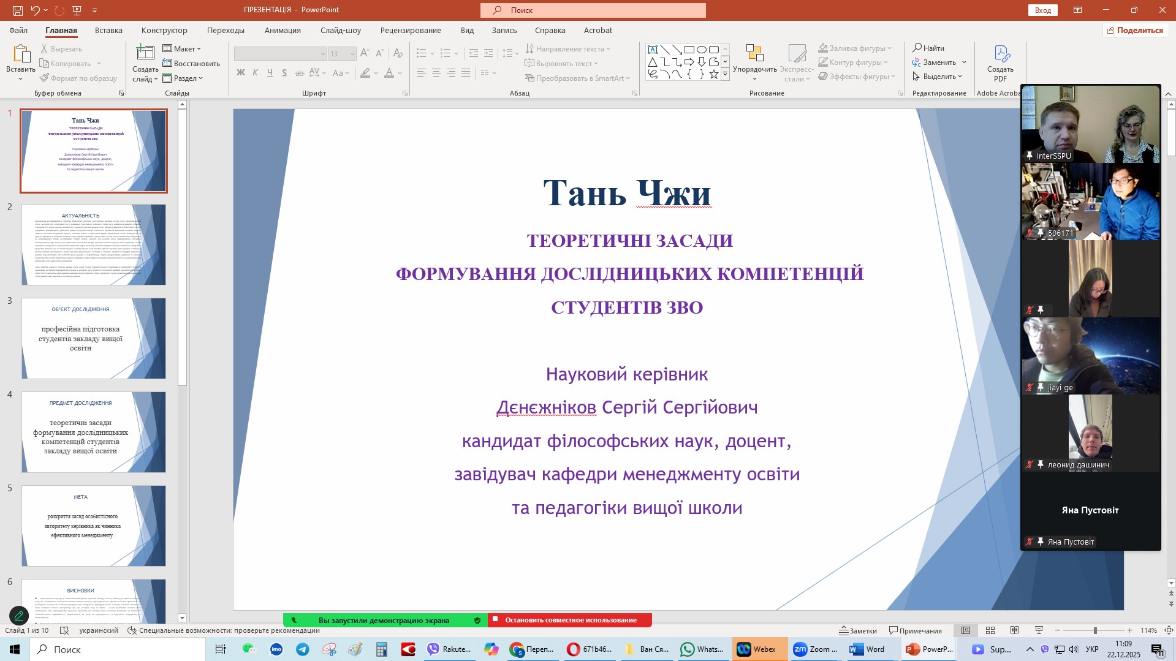This screenshot has height=661, width=1176.
Task: Start slideshow from status bar icon
Action: pyautogui.click(x=1039, y=630)
